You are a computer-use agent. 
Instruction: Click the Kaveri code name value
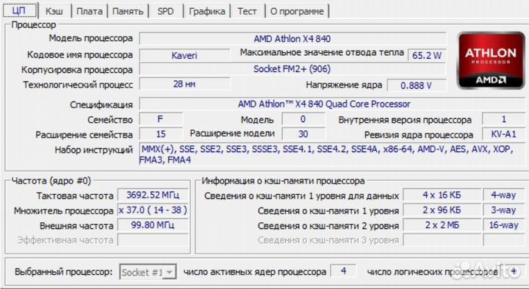(184, 55)
